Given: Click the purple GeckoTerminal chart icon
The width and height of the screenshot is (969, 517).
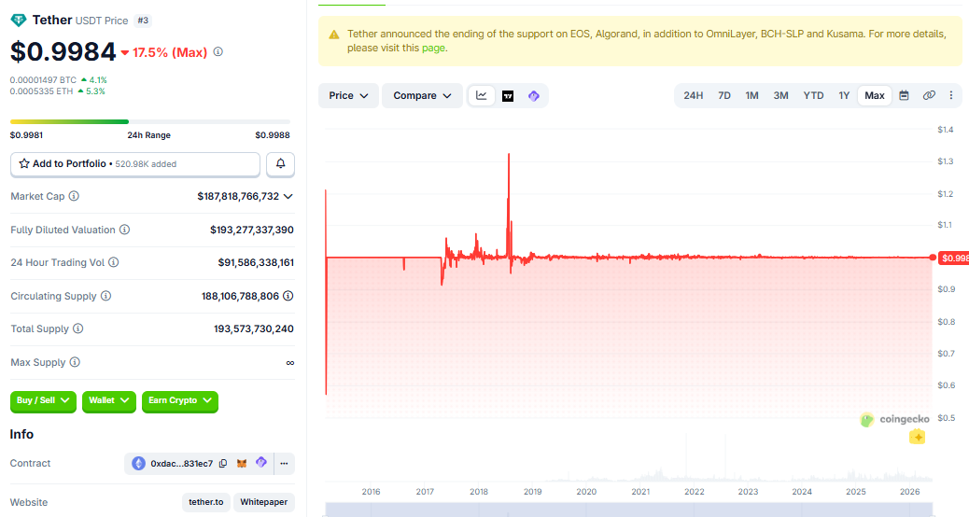Looking at the screenshot, I should click(x=533, y=96).
